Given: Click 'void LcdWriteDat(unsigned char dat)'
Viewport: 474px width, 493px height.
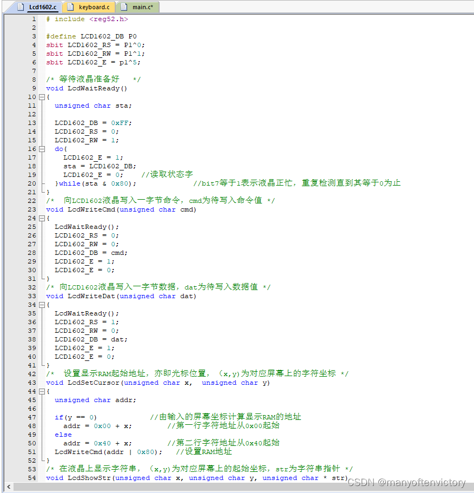Looking at the screenshot, I should point(121,296).
